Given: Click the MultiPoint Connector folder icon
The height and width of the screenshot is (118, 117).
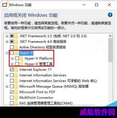Looking at the screenshot, I should (16, 98).
